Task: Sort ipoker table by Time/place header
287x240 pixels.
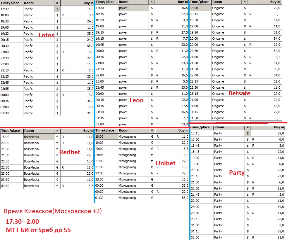Action: point(106,2)
